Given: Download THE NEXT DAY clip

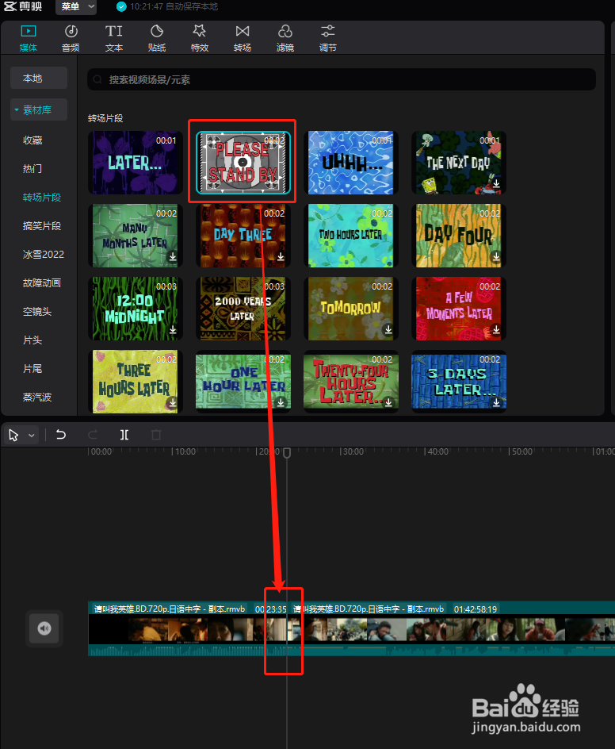Looking at the screenshot, I should click(x=496, y=183).
